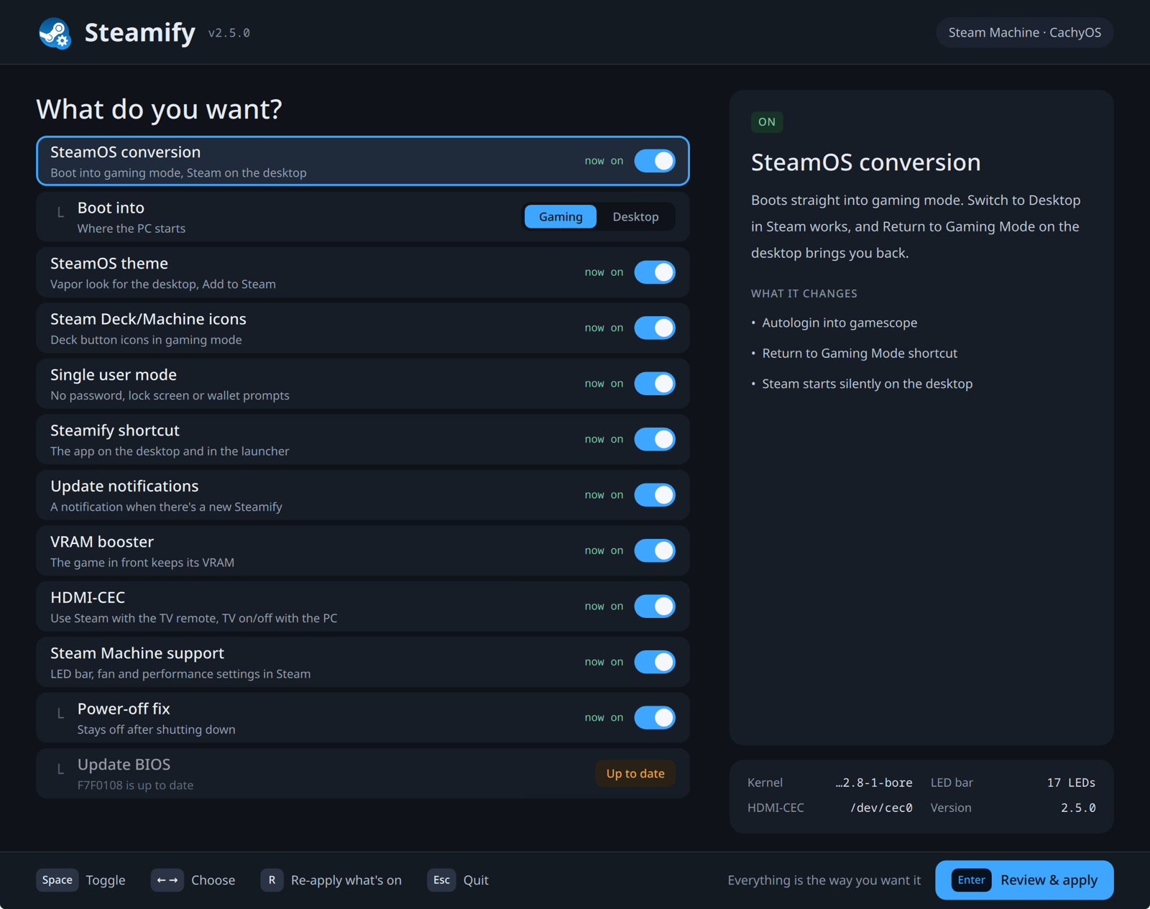Click the Review & apply button

tap(1024, 880)
